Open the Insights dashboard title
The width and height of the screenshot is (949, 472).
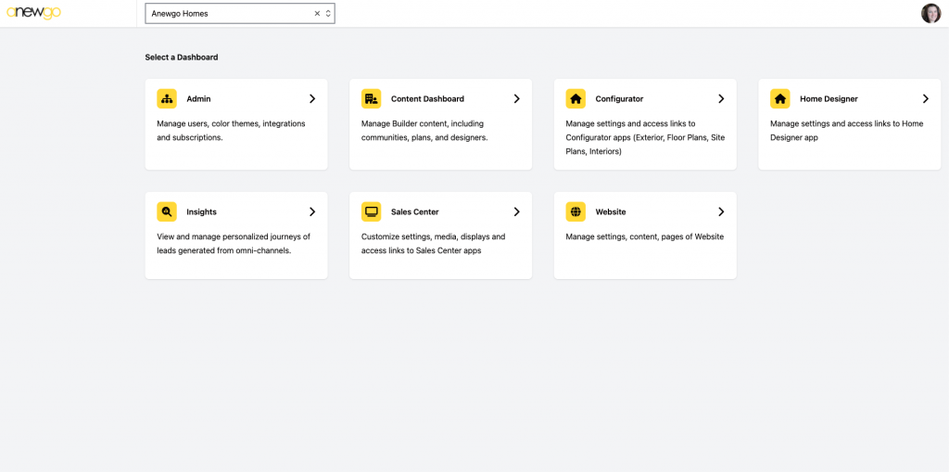tap(201, 212)
